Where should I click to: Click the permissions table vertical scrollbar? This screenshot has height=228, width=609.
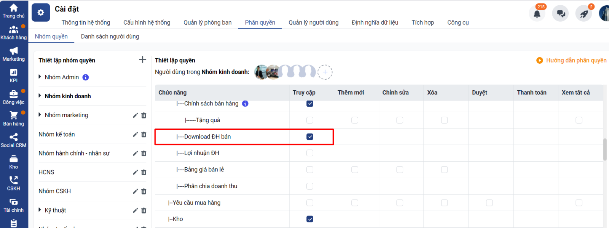605,149
